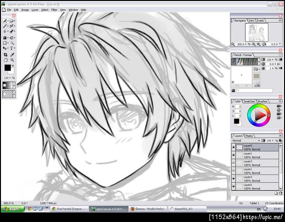Open the gradient preset dropdown in toolbox
This screenshot has height=222, width=285.
14,85
